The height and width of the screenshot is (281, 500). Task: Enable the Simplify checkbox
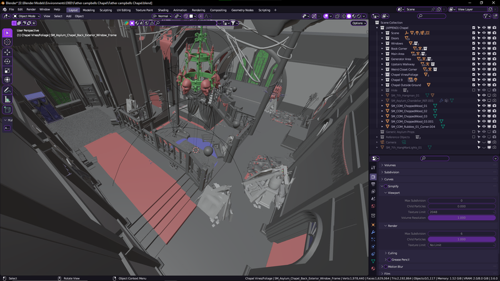tap(386, 186)
